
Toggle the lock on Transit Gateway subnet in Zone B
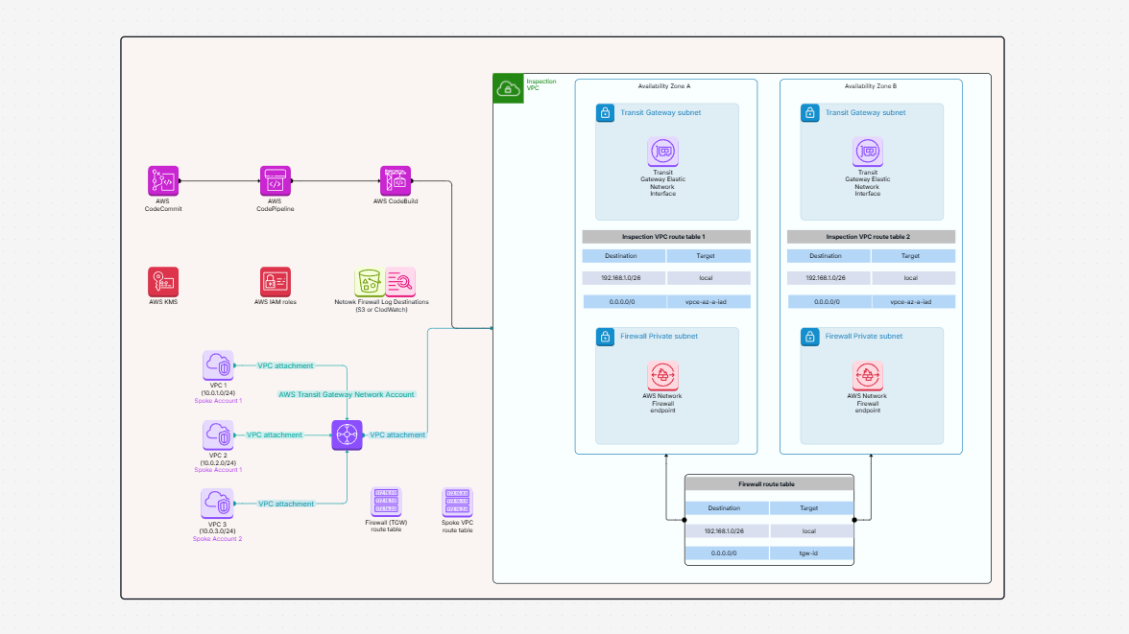(809, 112)
